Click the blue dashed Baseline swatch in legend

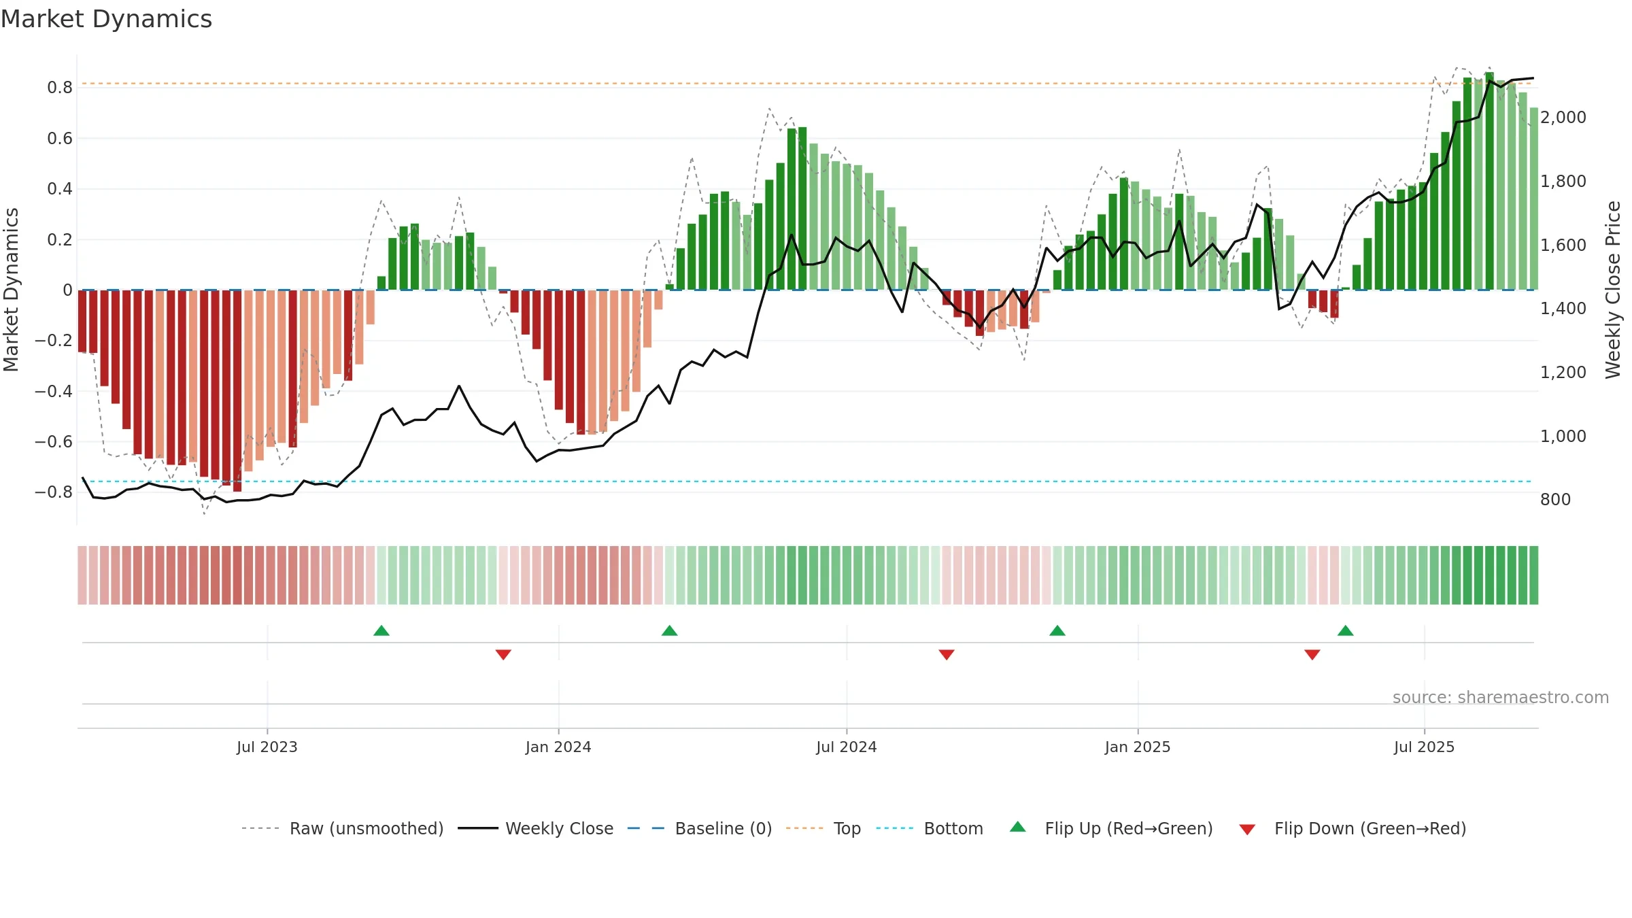[646, 828]
